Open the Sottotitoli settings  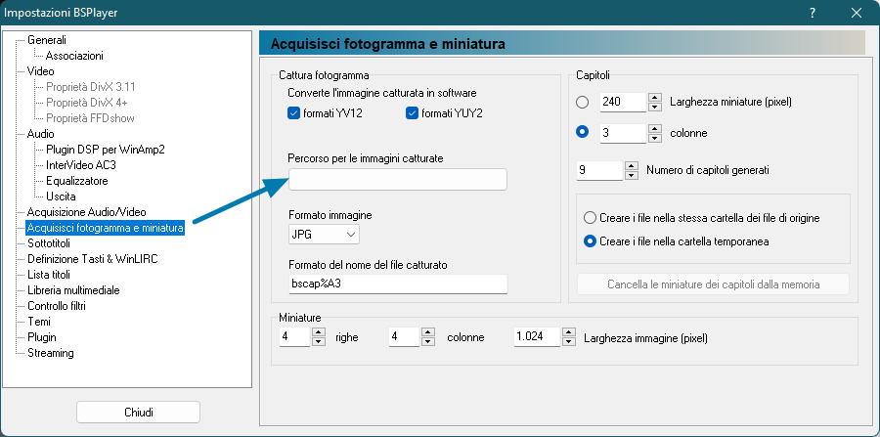(x=49, y=243)
